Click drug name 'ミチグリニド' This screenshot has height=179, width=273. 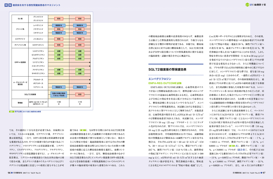coord(38,33)
